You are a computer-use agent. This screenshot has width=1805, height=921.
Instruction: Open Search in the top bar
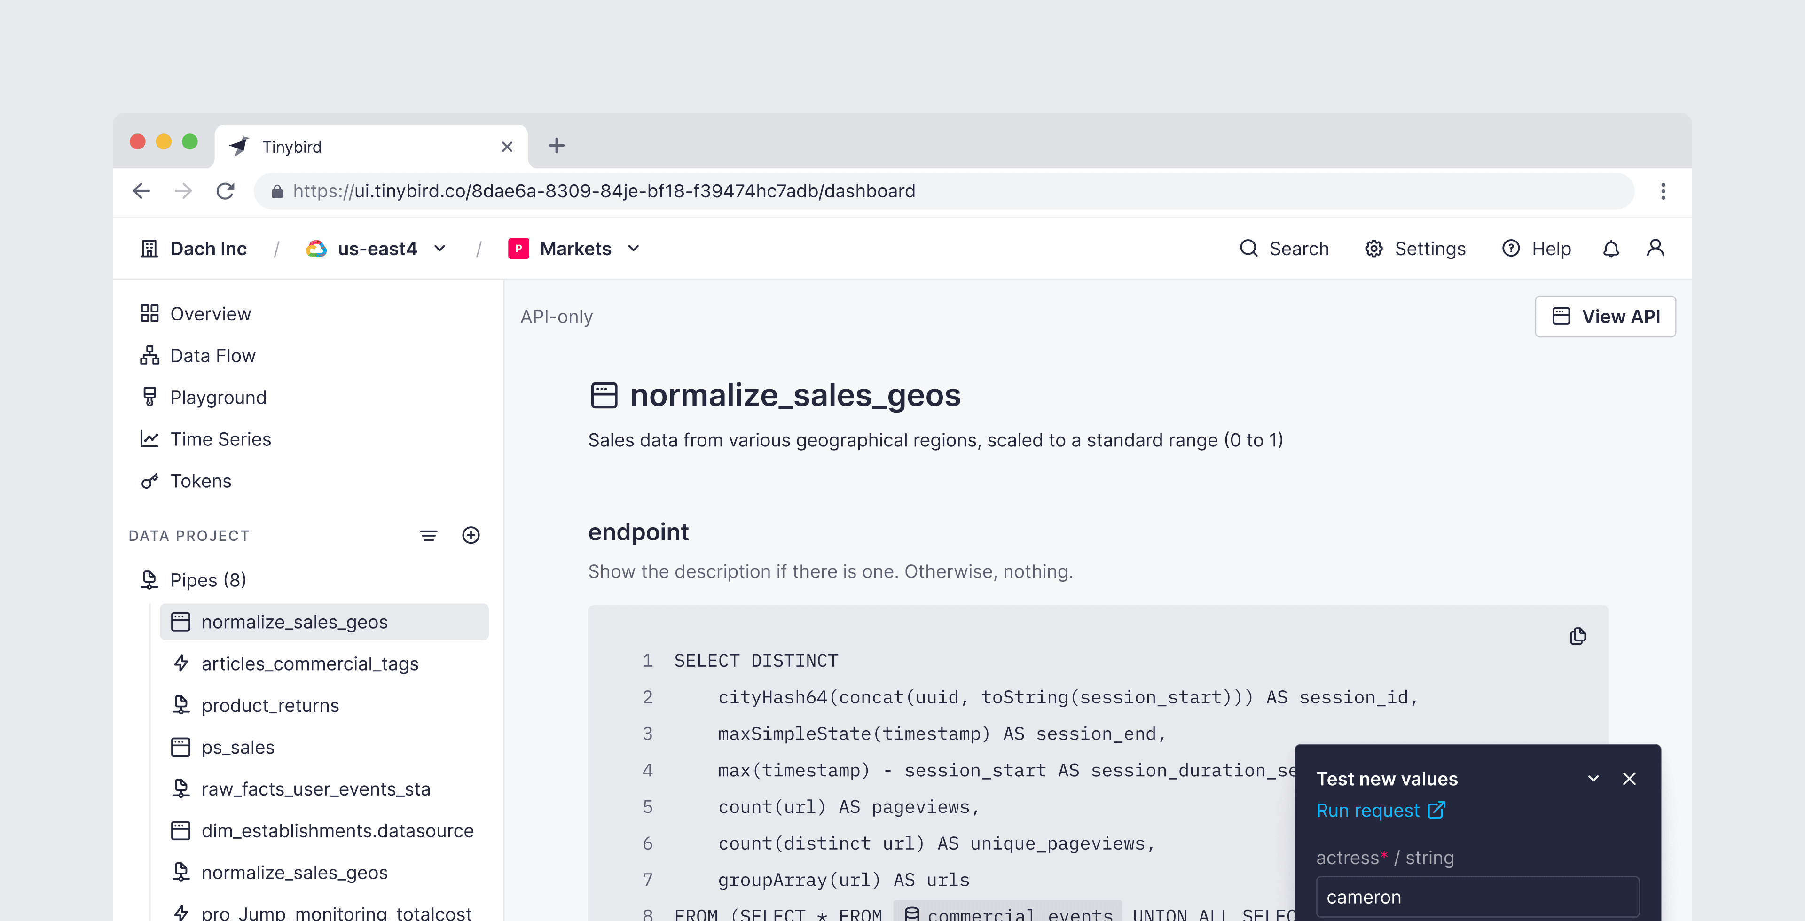[1284, 249]
